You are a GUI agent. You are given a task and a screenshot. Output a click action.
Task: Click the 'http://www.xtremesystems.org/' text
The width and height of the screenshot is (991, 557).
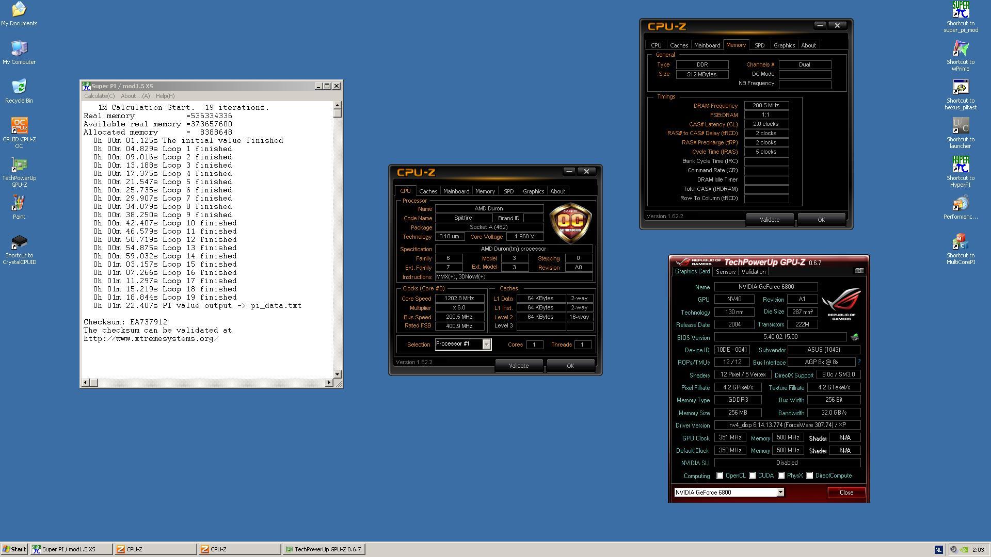tap(151, 338)
